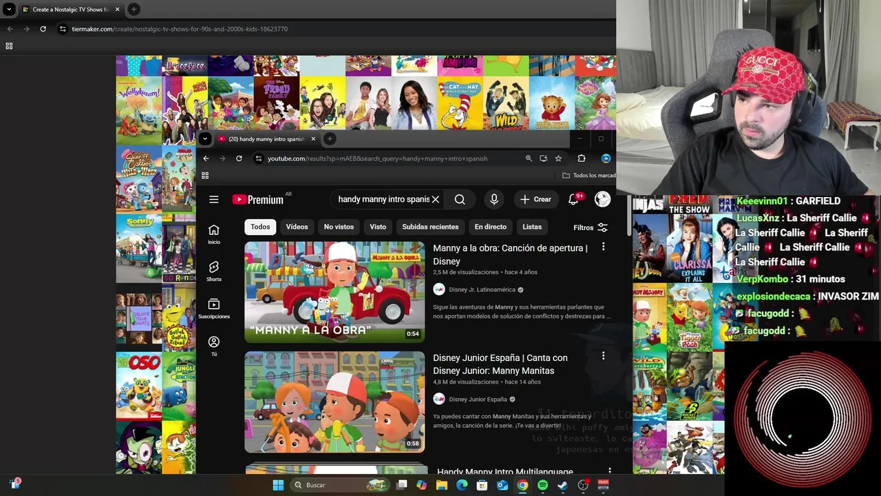Open the YouTube account avatar menu
This screenshot has width=881, height=496.
click(x=602, y=199)
